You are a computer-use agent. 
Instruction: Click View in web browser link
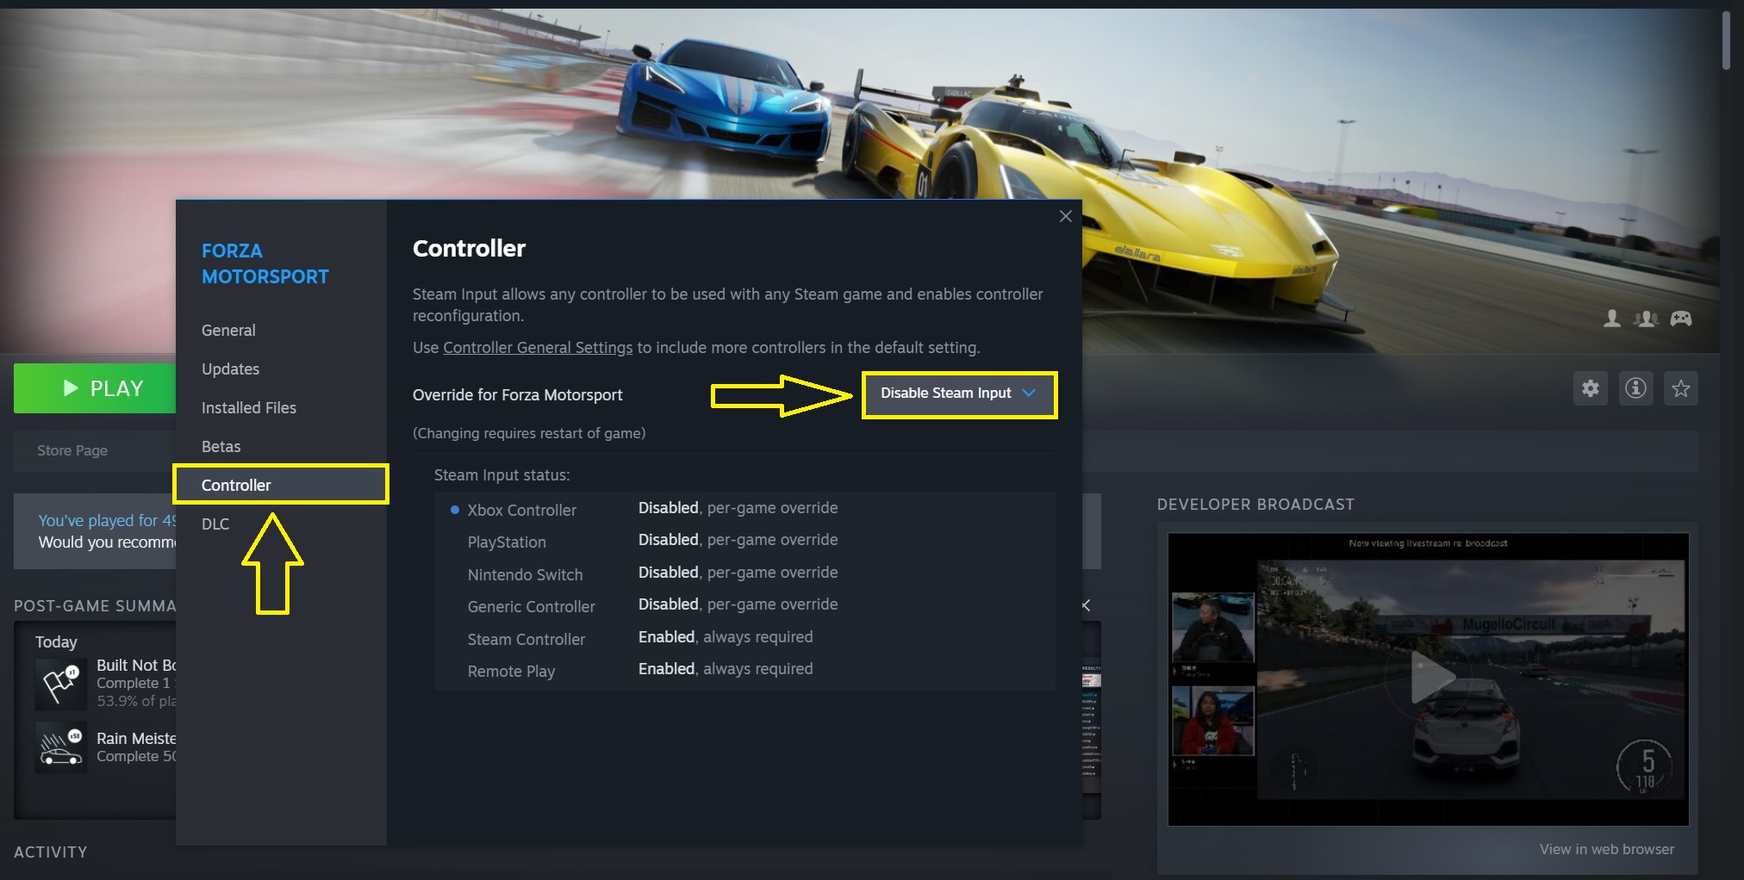tap(1607, 849)
